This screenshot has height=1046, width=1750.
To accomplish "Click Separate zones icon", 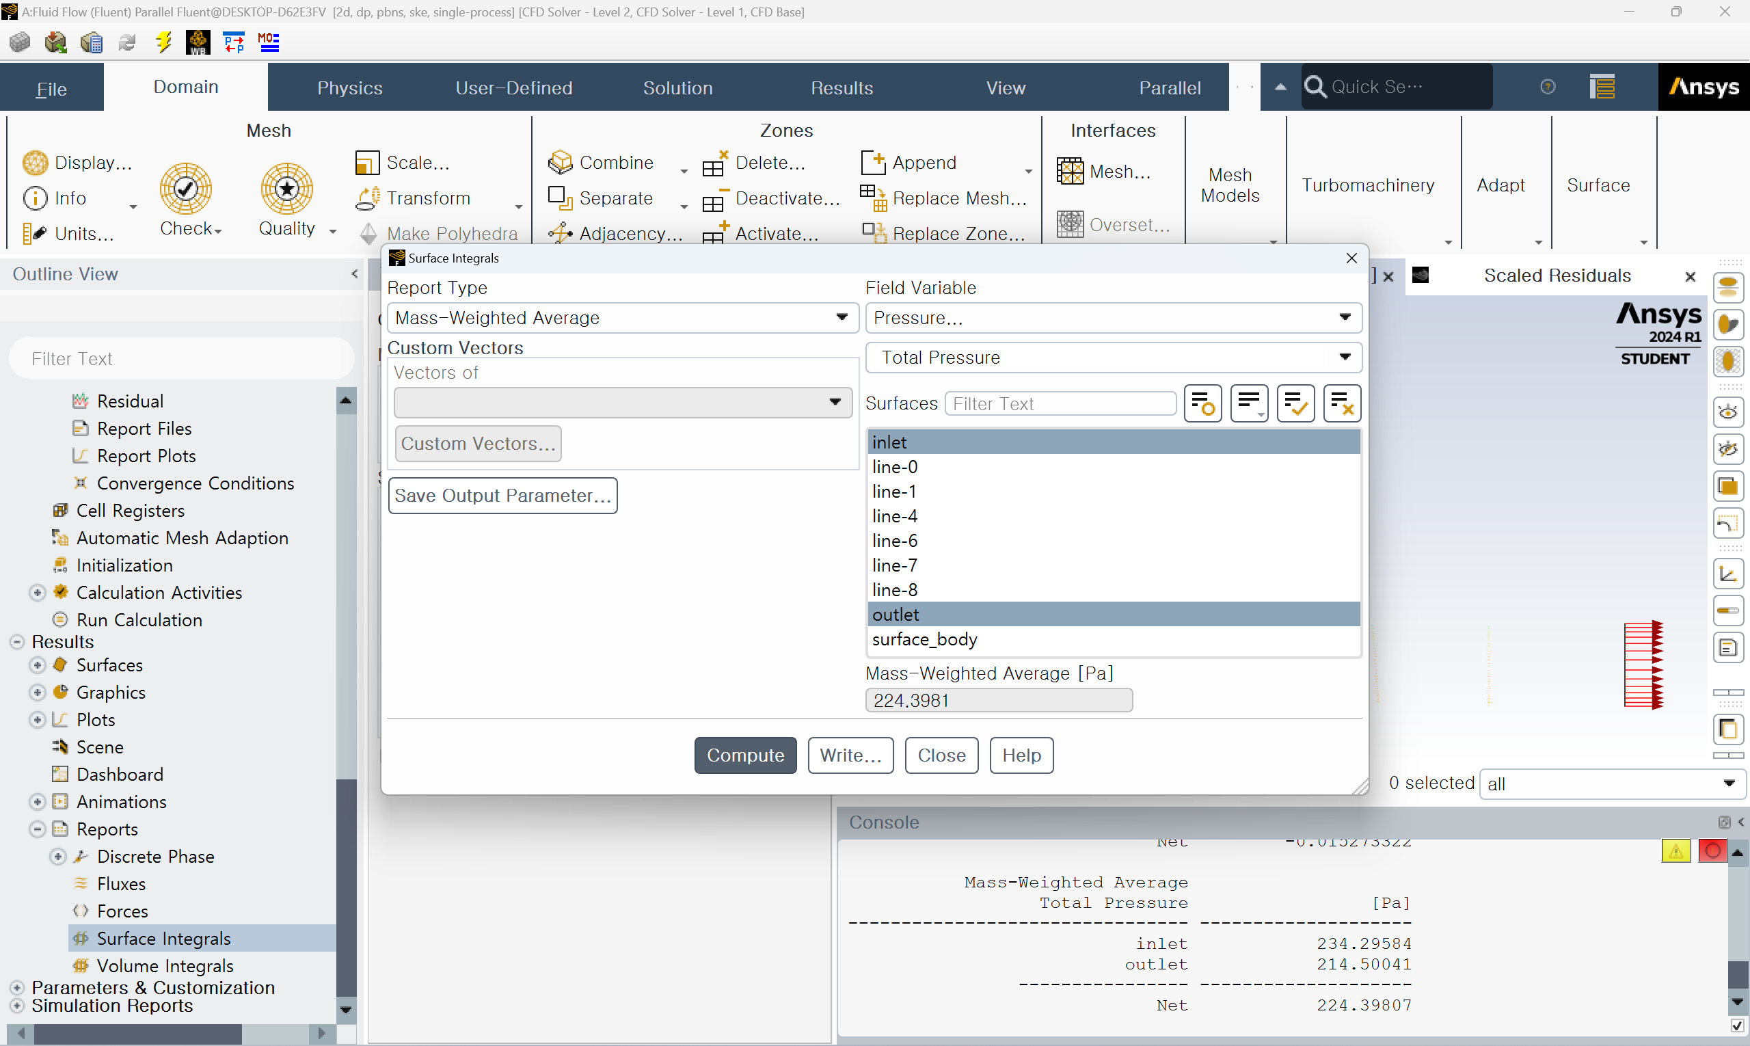I will (x=561, y=198).
